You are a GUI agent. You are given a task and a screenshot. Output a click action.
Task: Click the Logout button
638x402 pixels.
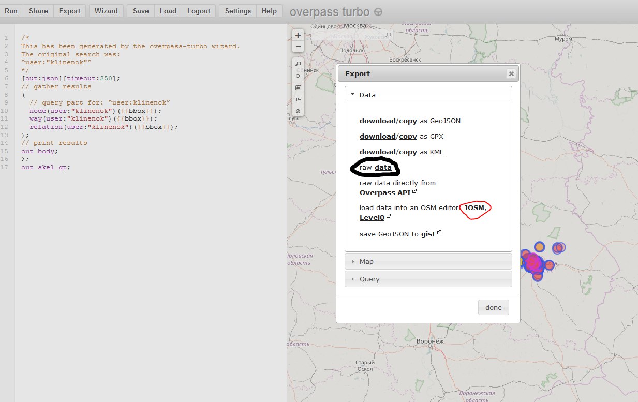pos(199,11)
